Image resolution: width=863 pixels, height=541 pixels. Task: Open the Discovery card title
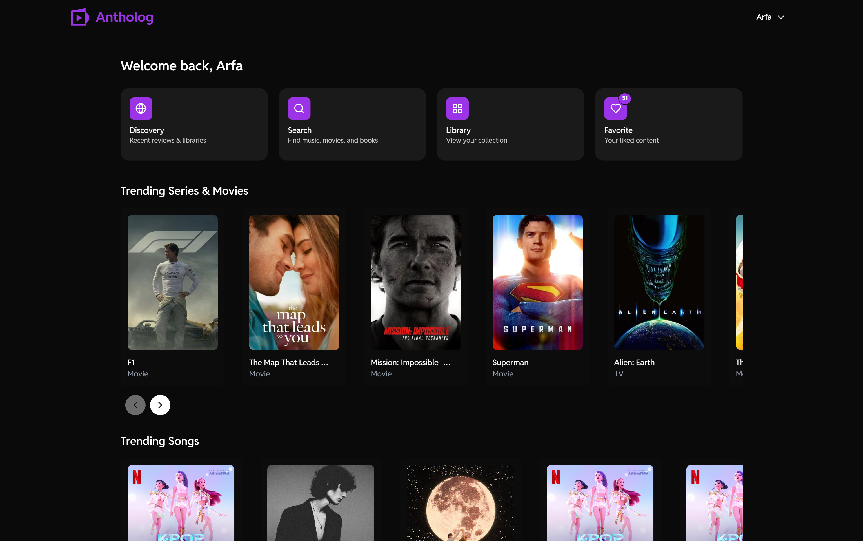147,130
